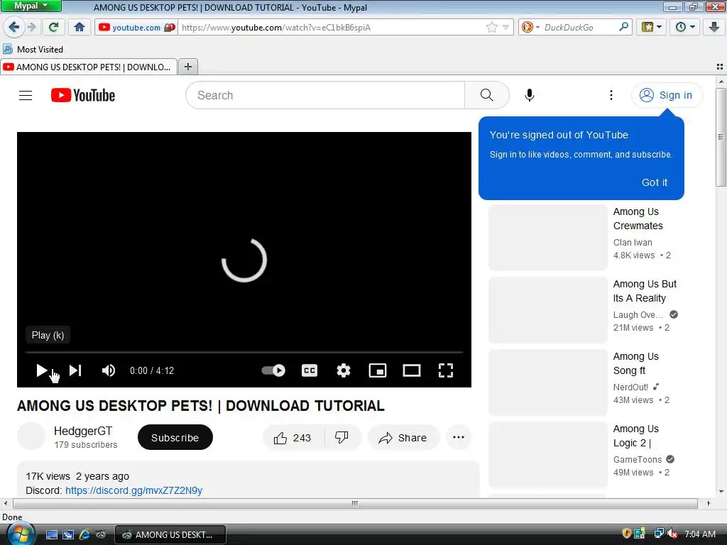Click the DuckDuckGo search magnifier icon

pyautogui.click(x=623, y=28)
